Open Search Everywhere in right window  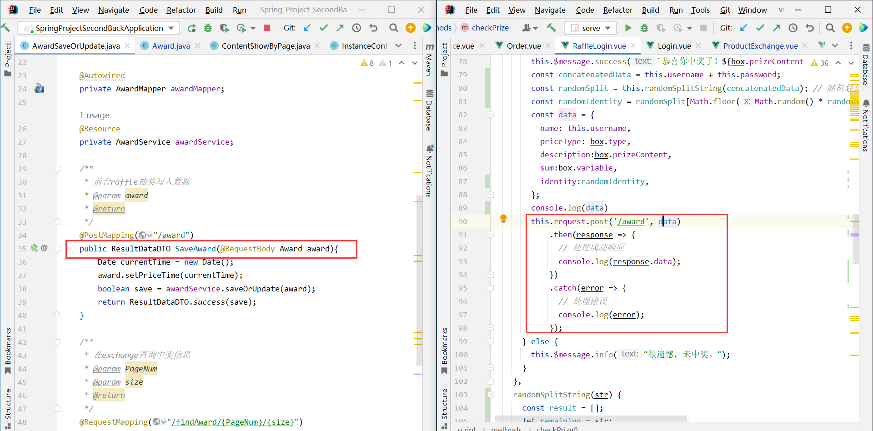pyautogui.click(x=830, y=28)
